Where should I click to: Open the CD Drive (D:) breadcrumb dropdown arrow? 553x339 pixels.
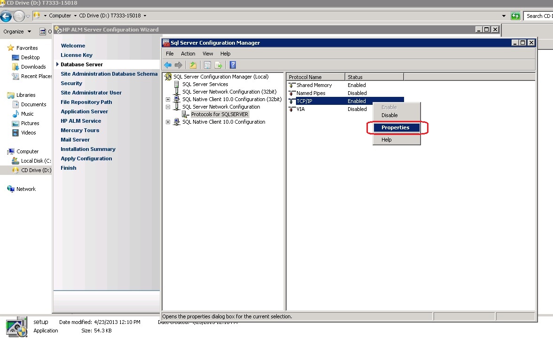click(145, 16)
